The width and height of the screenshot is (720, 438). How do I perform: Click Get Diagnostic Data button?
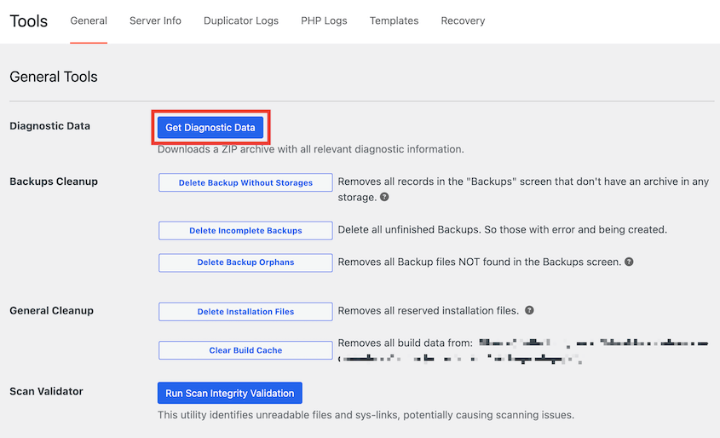[210, 128]
